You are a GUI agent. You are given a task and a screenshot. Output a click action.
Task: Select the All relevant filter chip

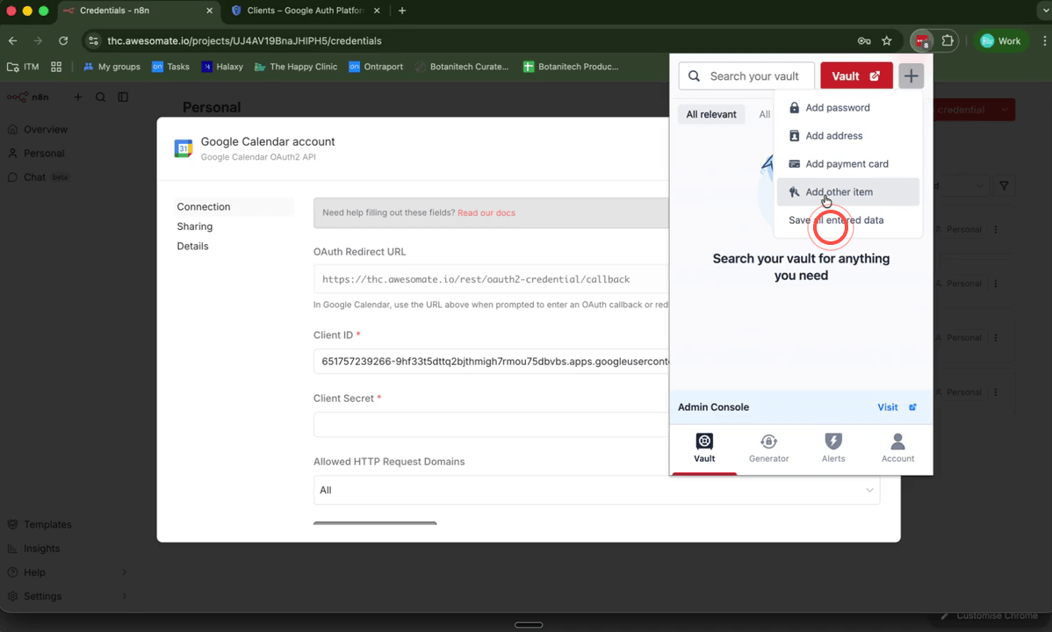coord(710,114)
